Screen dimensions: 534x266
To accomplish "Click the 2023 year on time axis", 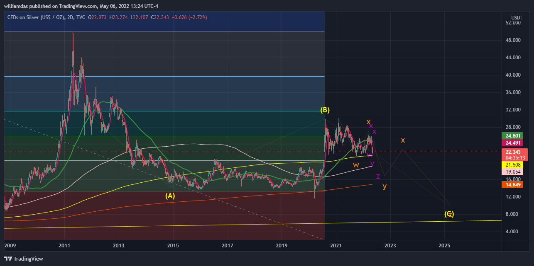I will click(x=390, y=246).
